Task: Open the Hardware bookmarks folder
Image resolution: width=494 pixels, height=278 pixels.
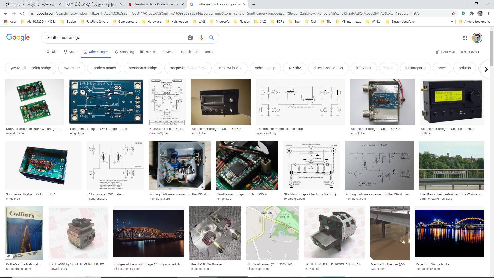Action: 152,22
